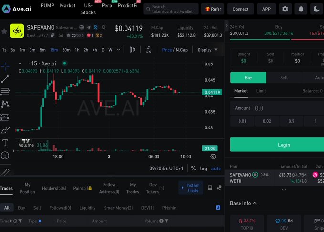Toggle the Type column indicator

point(40,221)
